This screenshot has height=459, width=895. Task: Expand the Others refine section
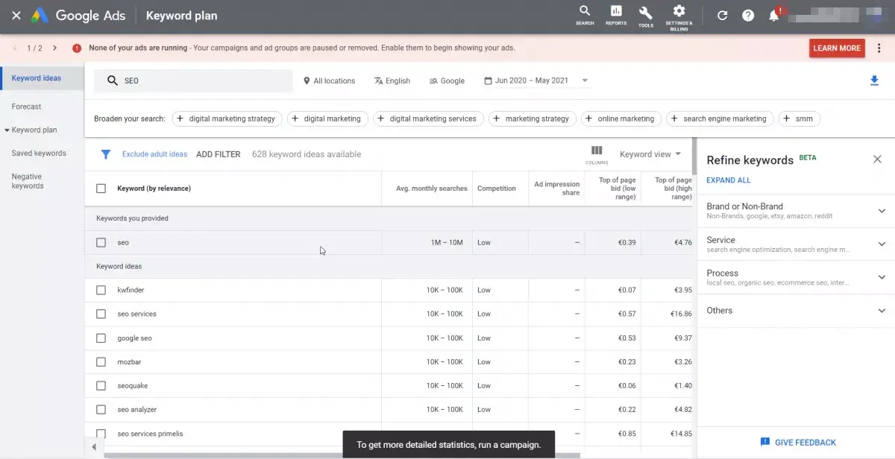click(882, 311)
